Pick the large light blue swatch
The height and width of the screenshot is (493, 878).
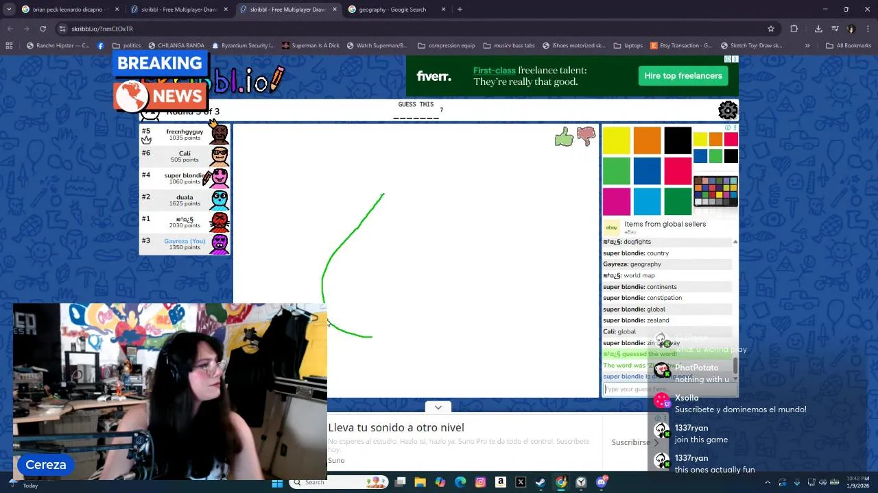[647, 202]
